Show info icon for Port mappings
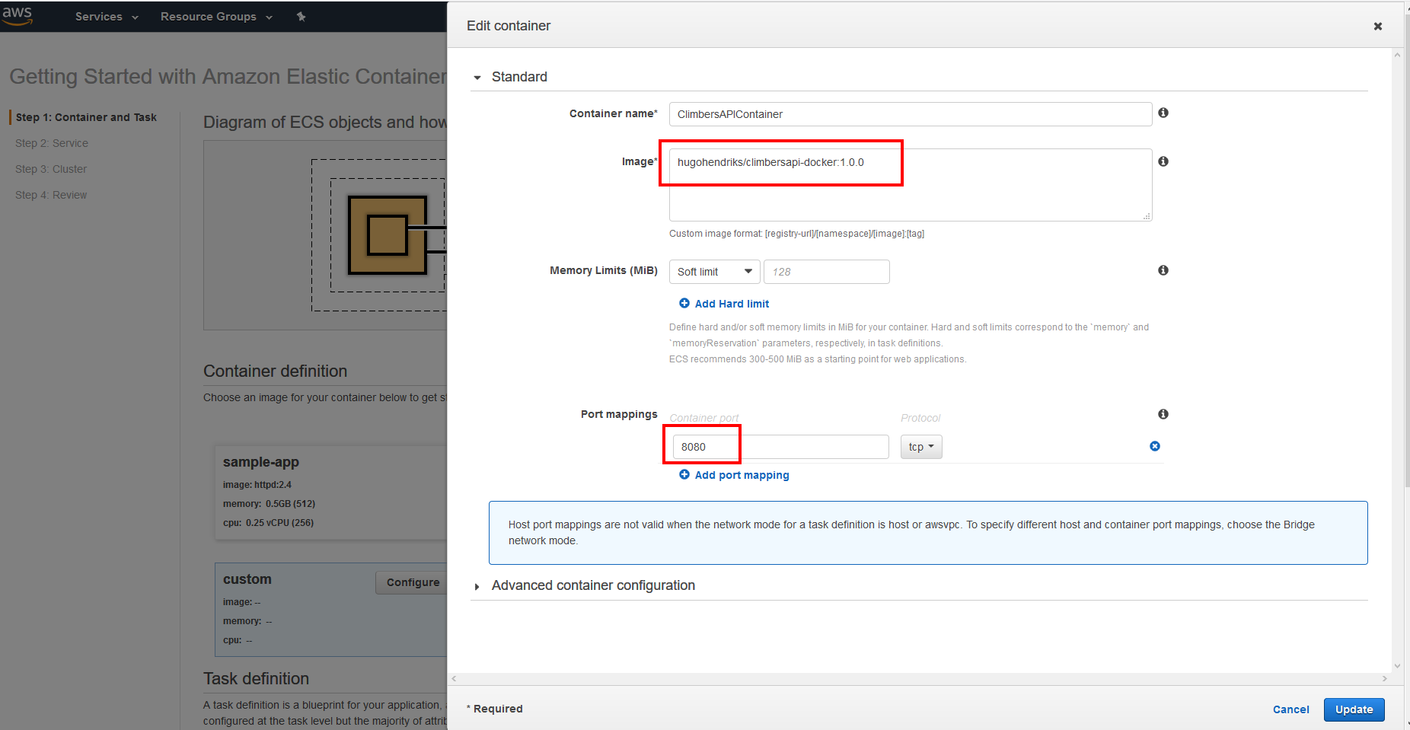This screenshot has height=730, width=1410. [x=1163, y=414]
